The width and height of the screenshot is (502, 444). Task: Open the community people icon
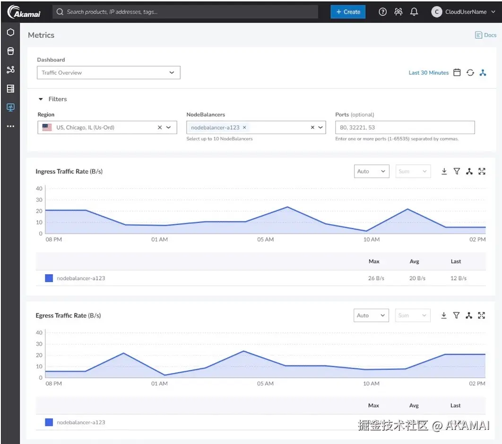click(x=398, y=12)
